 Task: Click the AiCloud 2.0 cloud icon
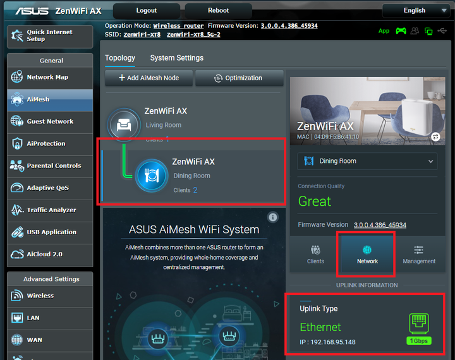(x=17, y=255)
